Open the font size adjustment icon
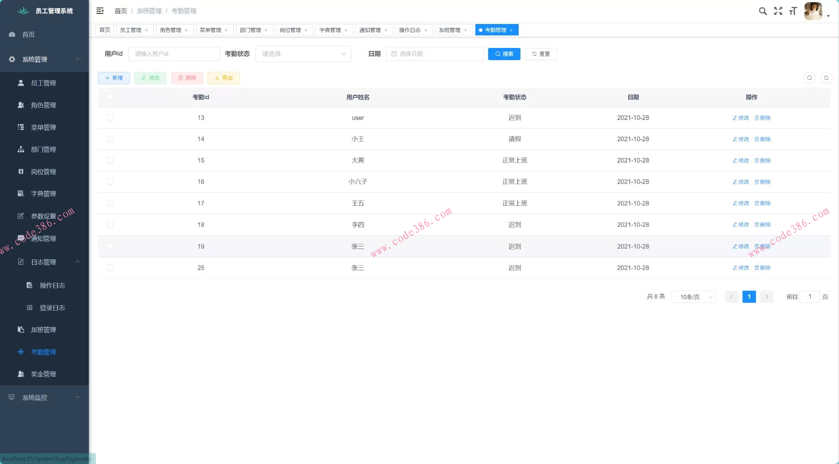Viewport: 839px width, 464px height. tap(793, 11)
